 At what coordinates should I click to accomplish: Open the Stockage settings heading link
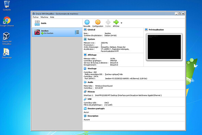tap(92, 69)
